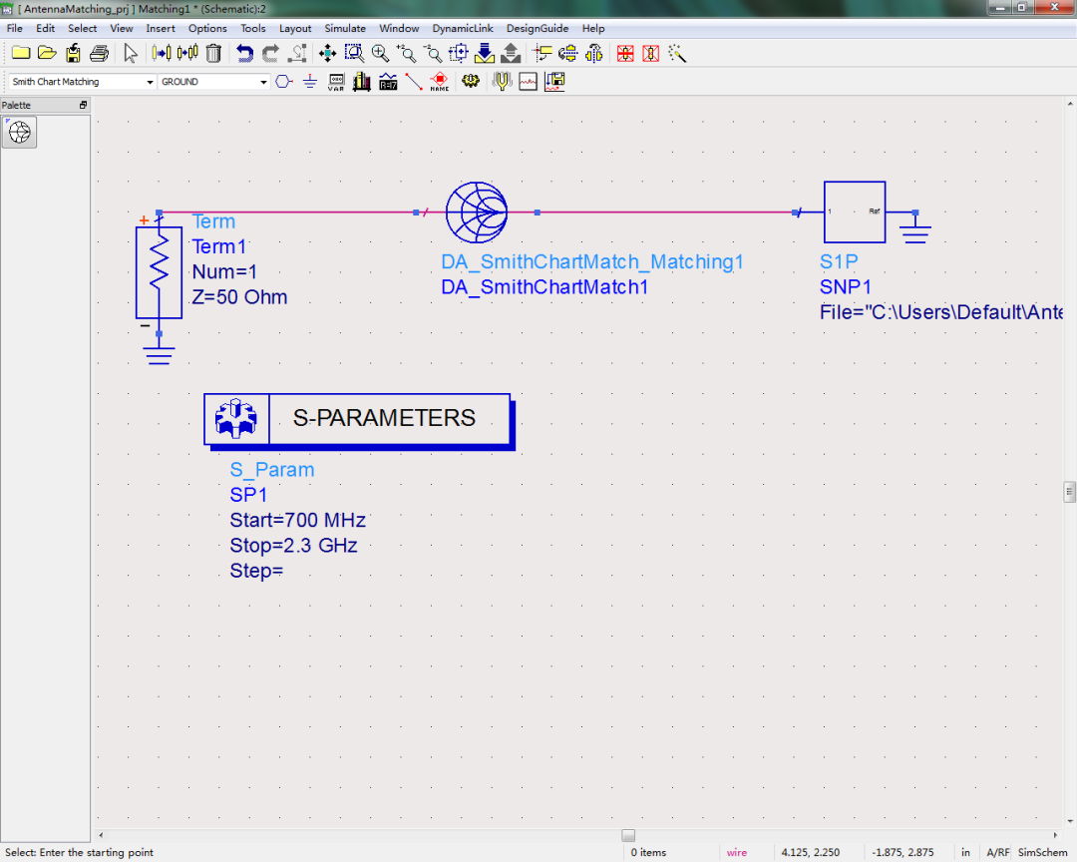
Task: Insert ground symbol from toolbar
Action: 310,82
